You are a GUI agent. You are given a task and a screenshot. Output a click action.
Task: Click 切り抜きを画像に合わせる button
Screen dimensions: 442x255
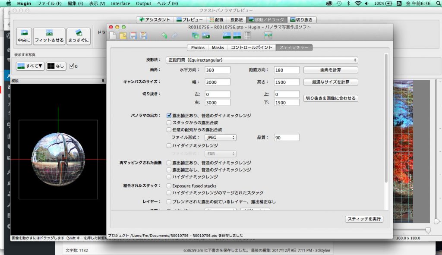[331, 98]
